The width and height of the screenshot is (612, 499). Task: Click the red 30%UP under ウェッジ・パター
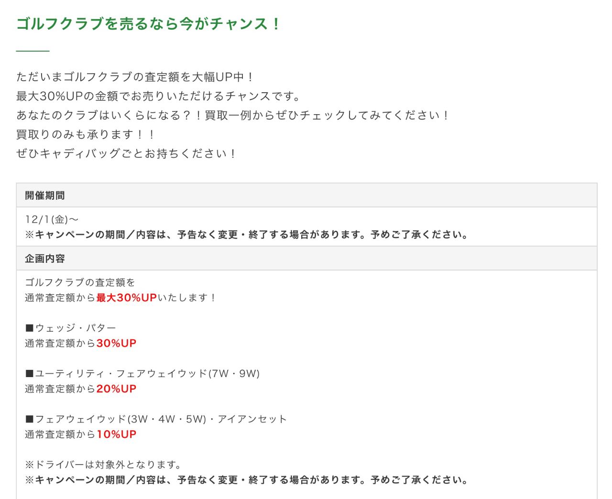click(x=116, y=343)
